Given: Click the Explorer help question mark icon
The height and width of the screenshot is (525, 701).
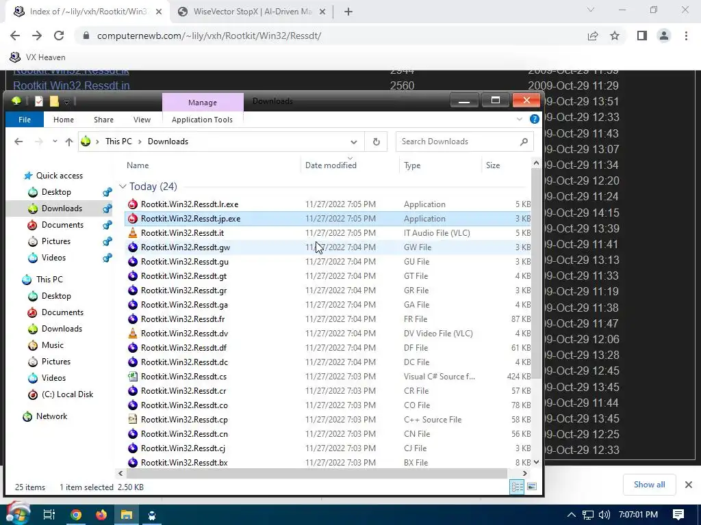Looking at the screenshot, I should 534,119.
